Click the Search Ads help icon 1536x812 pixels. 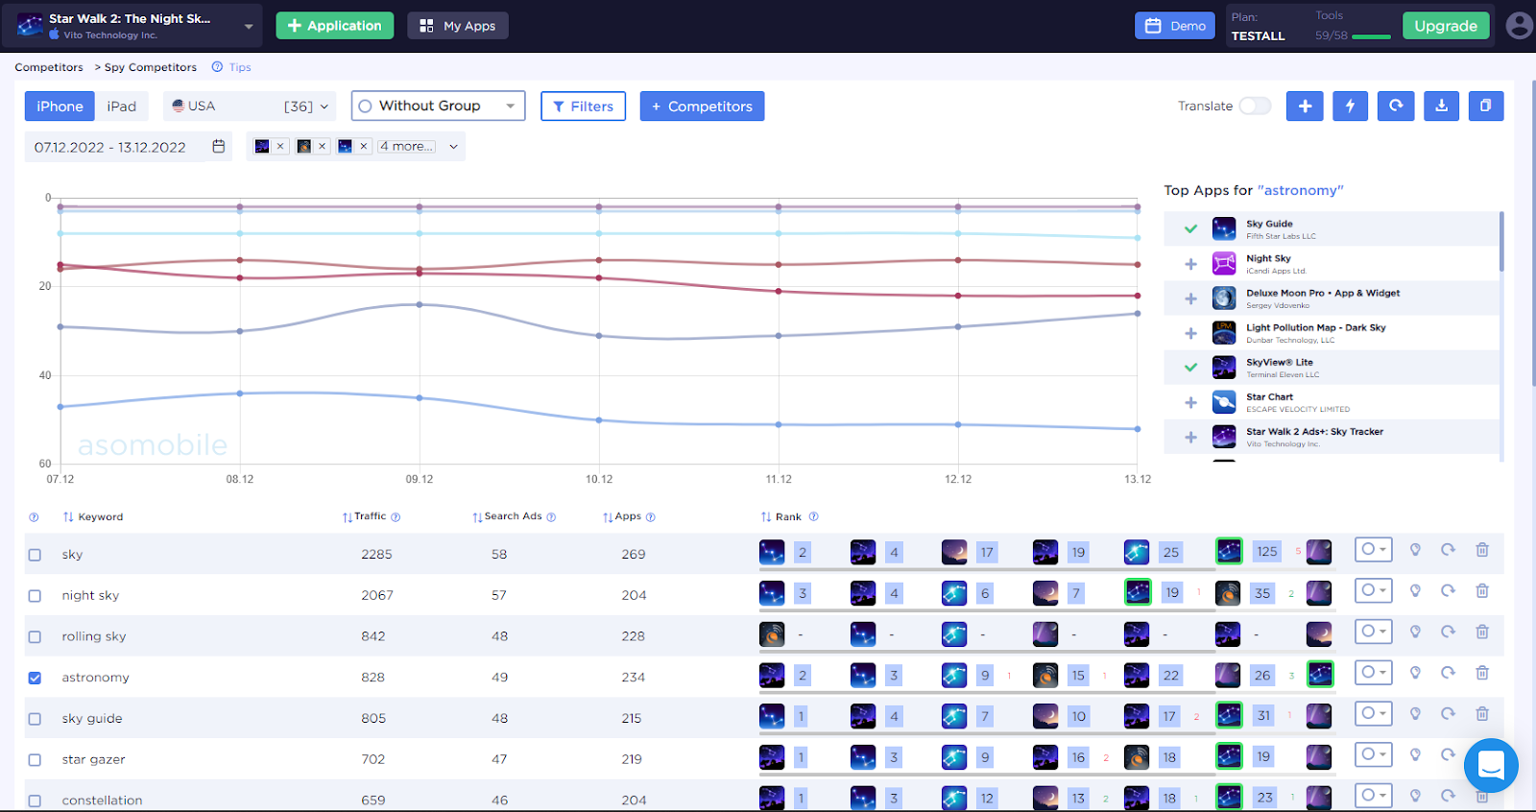[x=551, y=517]
